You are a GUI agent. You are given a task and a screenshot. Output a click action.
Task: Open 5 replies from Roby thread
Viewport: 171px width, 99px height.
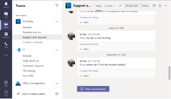tap(89, 71)
